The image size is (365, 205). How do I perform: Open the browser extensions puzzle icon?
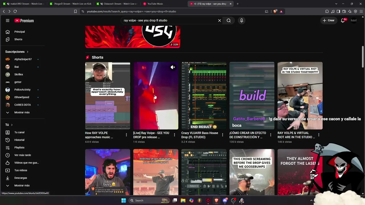tap(327, 11)
